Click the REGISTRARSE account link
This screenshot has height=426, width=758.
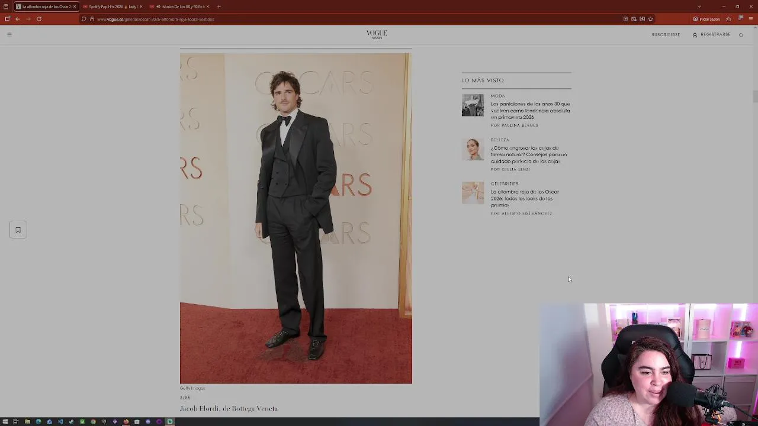[711, 35]
